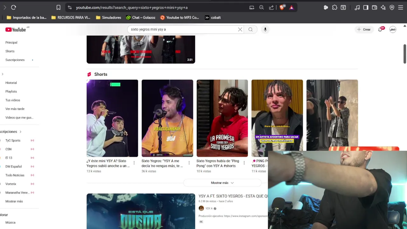Click the YSY A channel avatar
Image resolution: width=407 pixels, height=229 pixels.
(201, 208)
